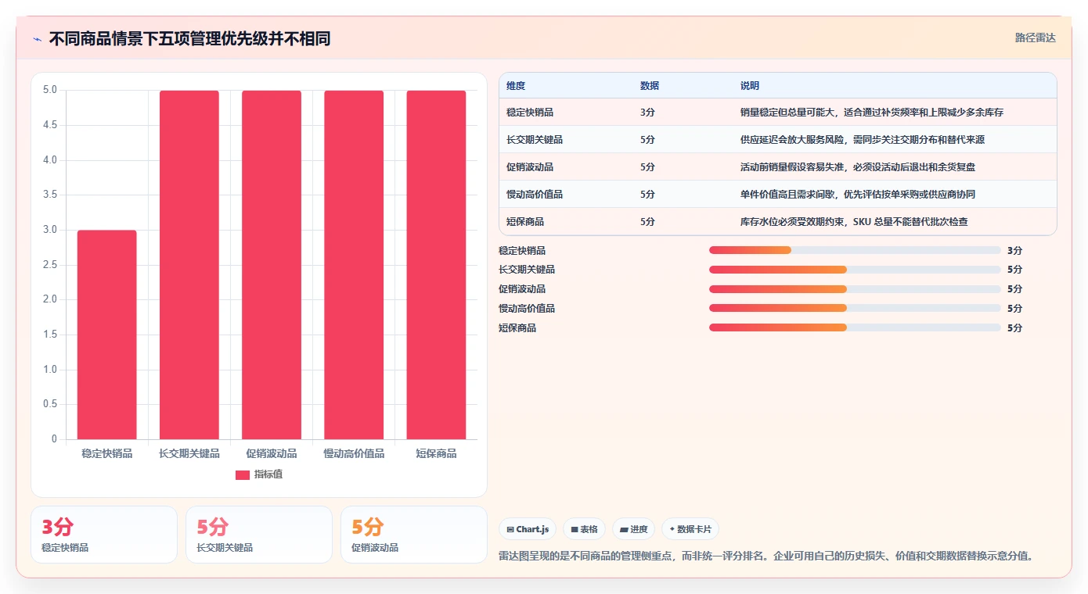Click the 短保商品 progress bar
The width and height of the screenshot is (1088, 594).
pyautogui.click(x=855, y=327)
